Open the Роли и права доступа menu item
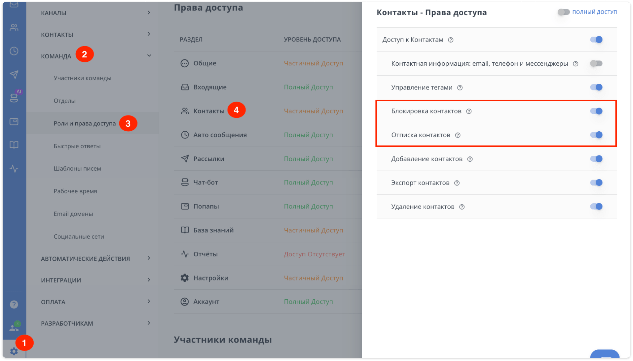Screen dimensions: 633x361 coord(85,123)
